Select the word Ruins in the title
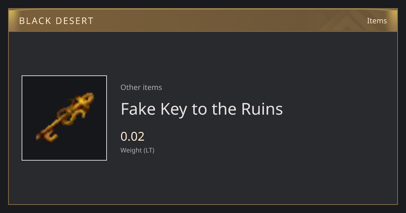This screenshot has width=406, height=213. coord(262,109)
